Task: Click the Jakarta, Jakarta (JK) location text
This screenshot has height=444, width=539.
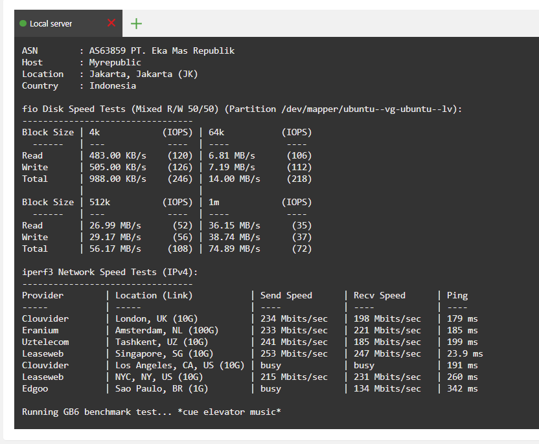Action: point(144,74)
